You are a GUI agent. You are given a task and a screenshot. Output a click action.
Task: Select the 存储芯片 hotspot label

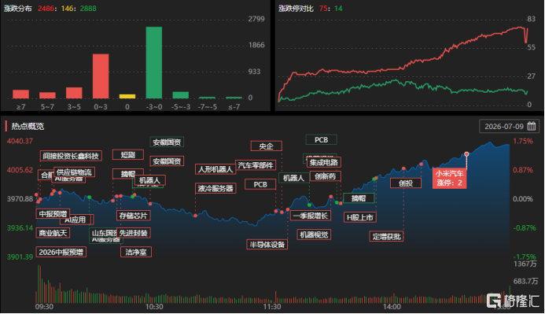coord(134,216)
